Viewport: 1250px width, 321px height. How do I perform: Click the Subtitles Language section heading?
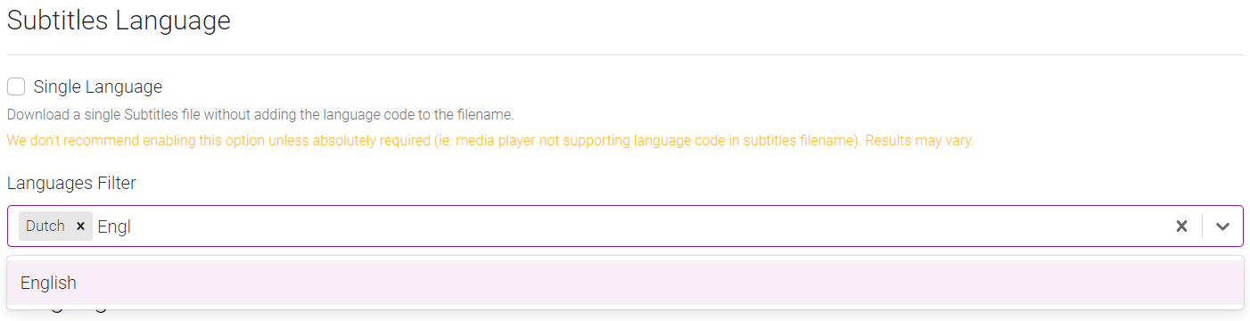(x=119, y=20)
